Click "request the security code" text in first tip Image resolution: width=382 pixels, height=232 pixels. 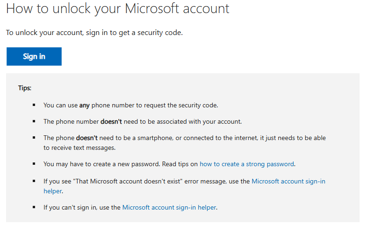point(181,105)
